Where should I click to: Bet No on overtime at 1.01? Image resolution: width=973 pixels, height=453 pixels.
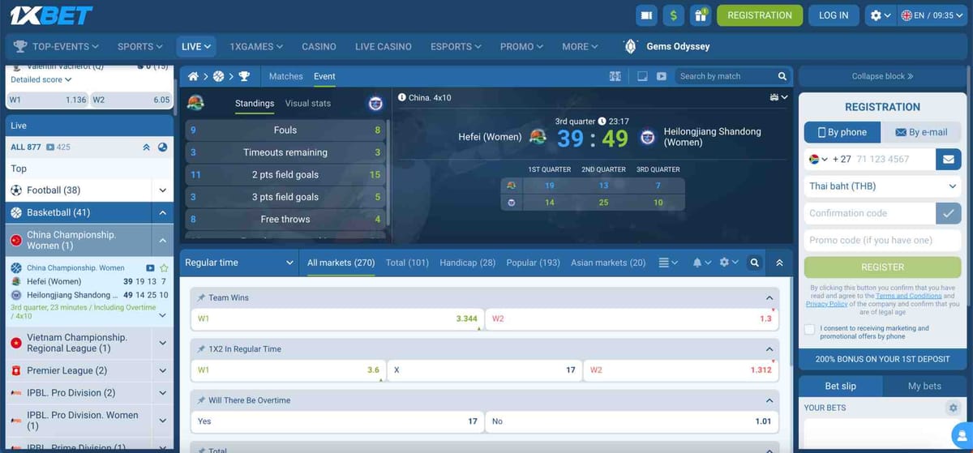(632, 421)
